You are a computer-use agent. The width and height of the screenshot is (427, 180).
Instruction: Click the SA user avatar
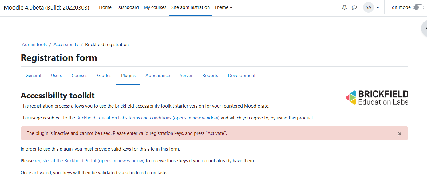[368, 7]
